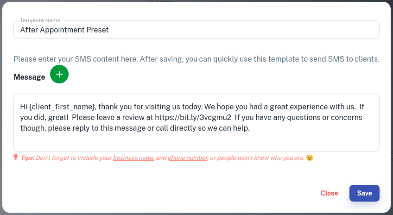
Task: Click the bold Tips: label
Action: (x=27, y=158)
